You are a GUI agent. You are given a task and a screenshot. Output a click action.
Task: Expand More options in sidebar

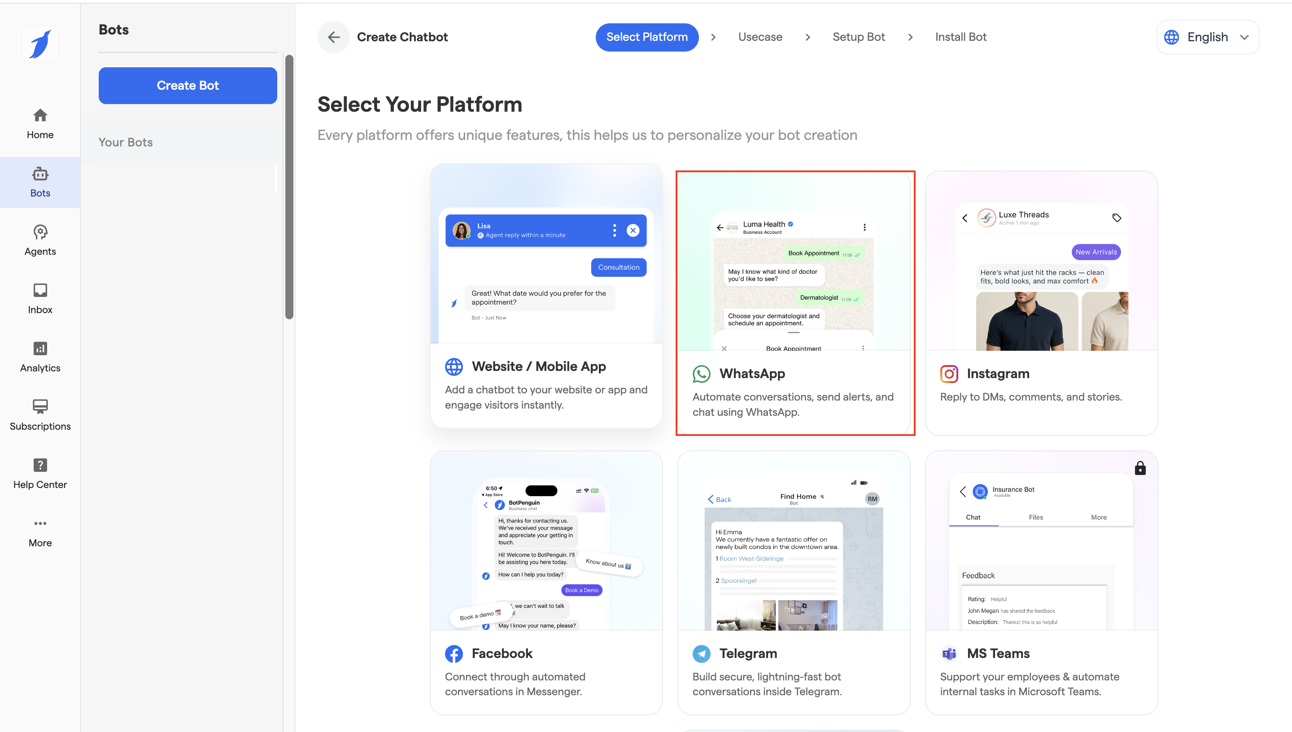(x=40, y=532)
